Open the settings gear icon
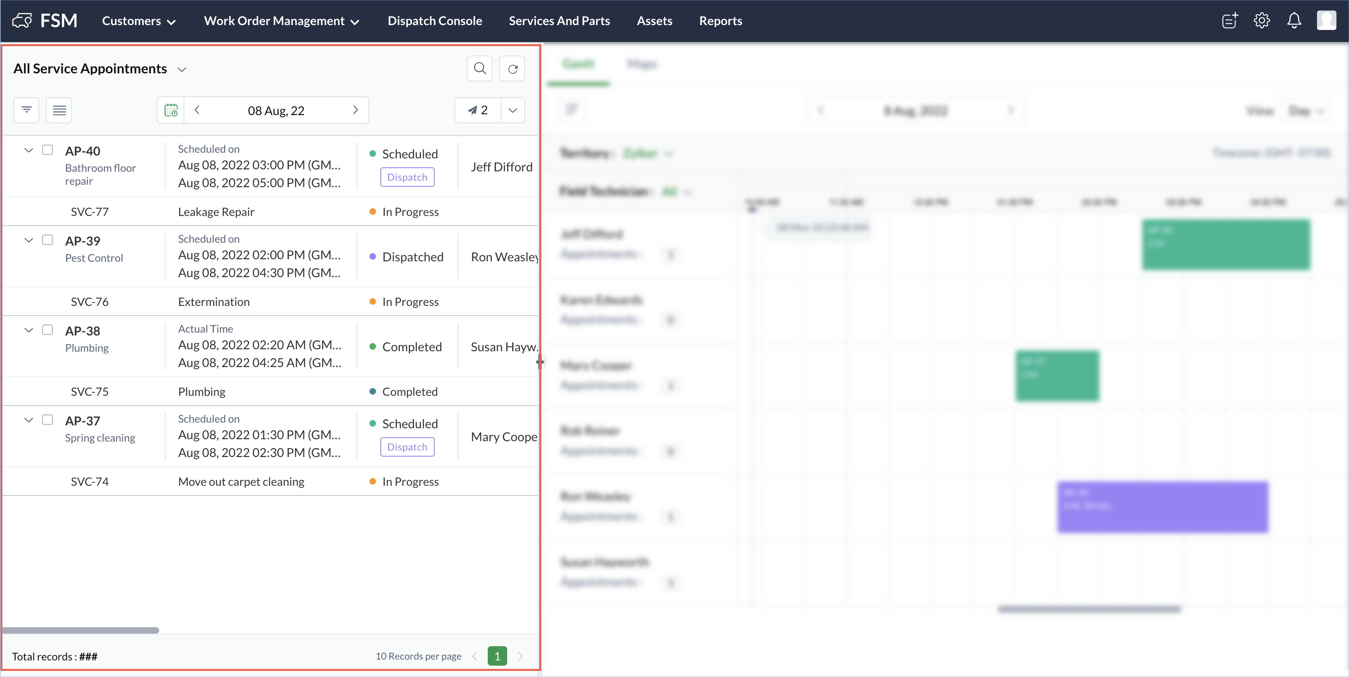Screen dimensions: 1349x677 (1261, 21)
